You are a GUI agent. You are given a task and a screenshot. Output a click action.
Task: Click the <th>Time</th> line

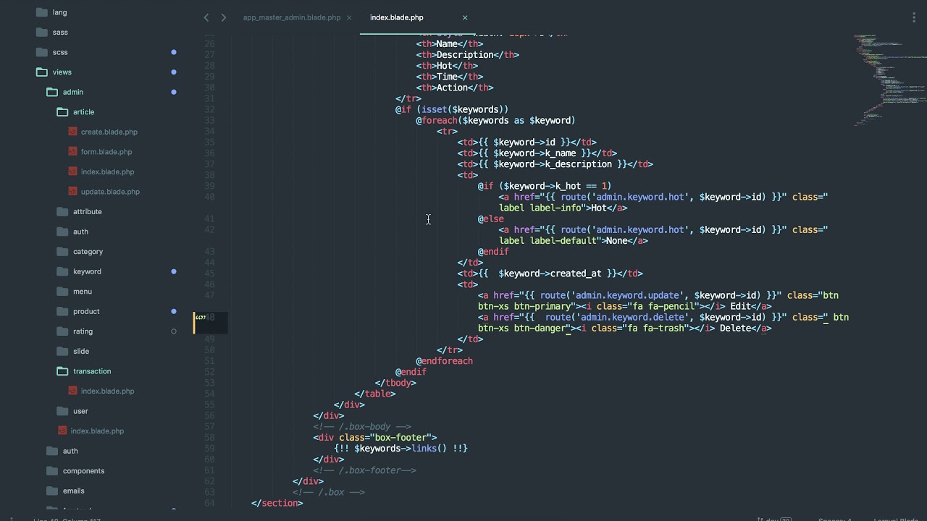point(450,77)
